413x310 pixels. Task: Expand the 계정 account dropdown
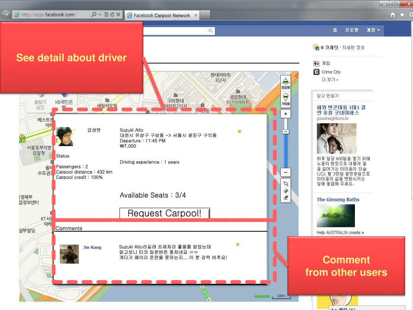(x=373, y=30)
